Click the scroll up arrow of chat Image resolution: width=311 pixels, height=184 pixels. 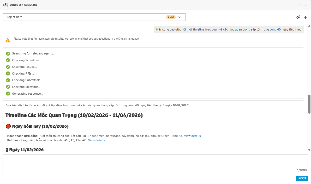[309, 26]
